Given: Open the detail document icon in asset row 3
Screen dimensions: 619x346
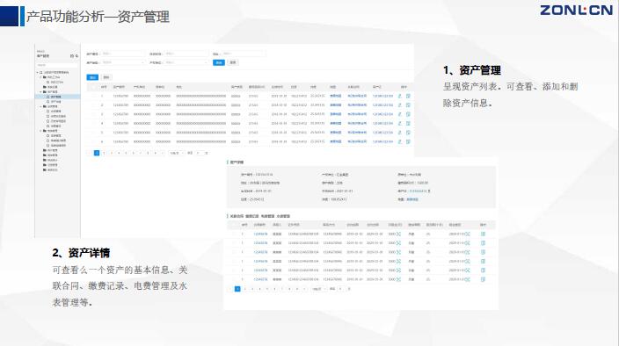Looking at the screenshot, I should 408,114.
